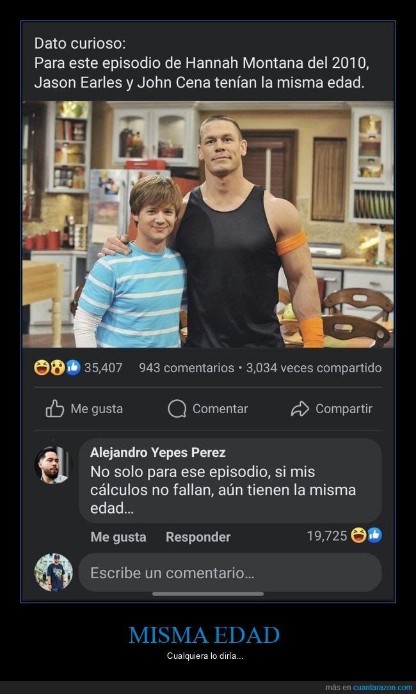Open the 943 comentarios link

[x=186, y=368]
